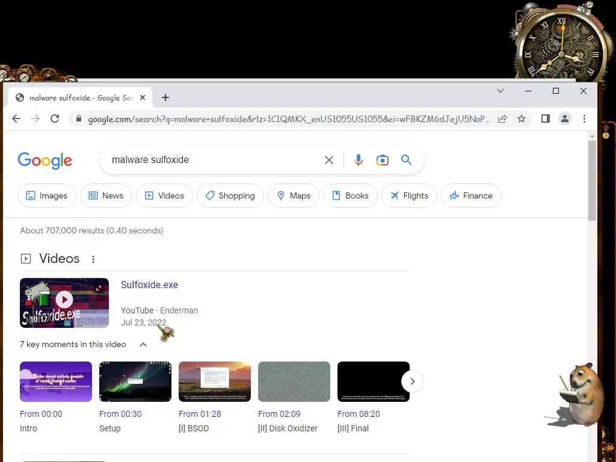Open the Disk Oxidizer moment thumbnail
Viewport: 616px width, 462px height.
coord(294,381)
